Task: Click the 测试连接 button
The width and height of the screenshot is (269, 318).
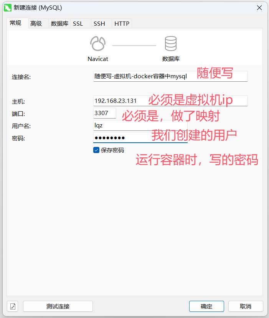Action: pos(58,306)
